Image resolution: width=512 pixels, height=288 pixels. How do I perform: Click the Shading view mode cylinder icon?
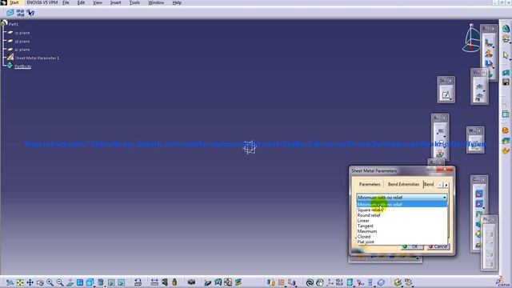tap(101, 282)
